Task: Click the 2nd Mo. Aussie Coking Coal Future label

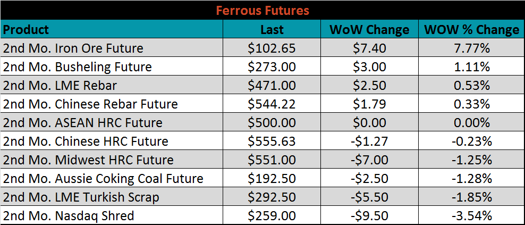Action: (103, 179)
